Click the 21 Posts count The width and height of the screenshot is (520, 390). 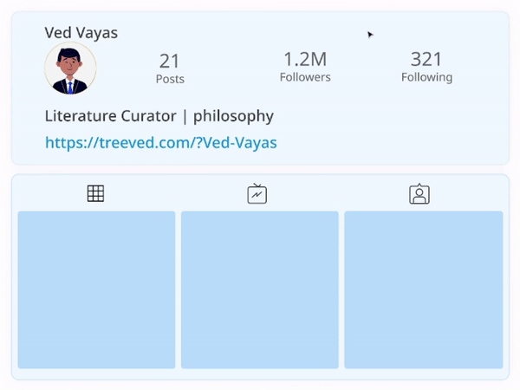[x=170, y=68]
